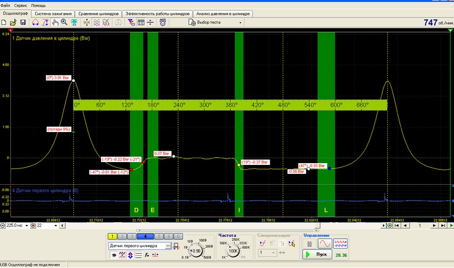Screen dimensions: 454x268
Task: Click the divide symbol toolbar icon
Action: pyautogui.click(x=150, y=22)
